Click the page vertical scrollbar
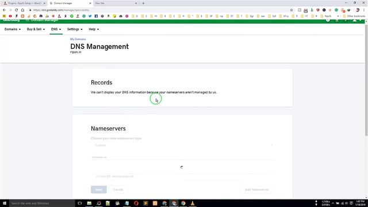Viewport: 368px width, 207px height. [366, 80]
